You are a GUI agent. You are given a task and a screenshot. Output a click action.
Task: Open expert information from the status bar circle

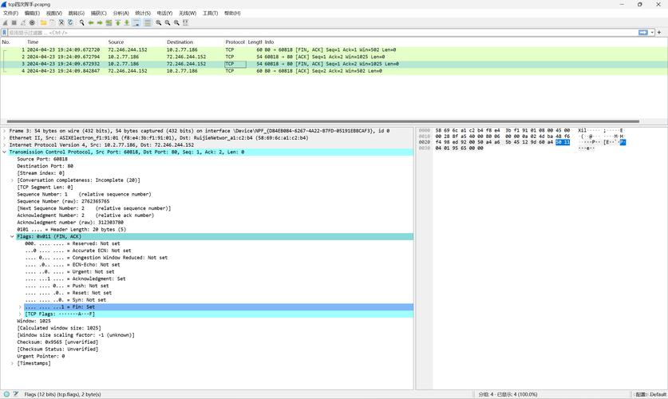7,394
